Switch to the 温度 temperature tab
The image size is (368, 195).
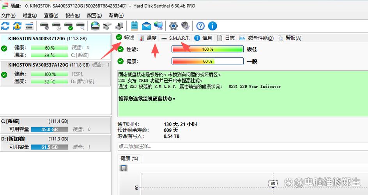pyautogui.click(x=148, y=38)
